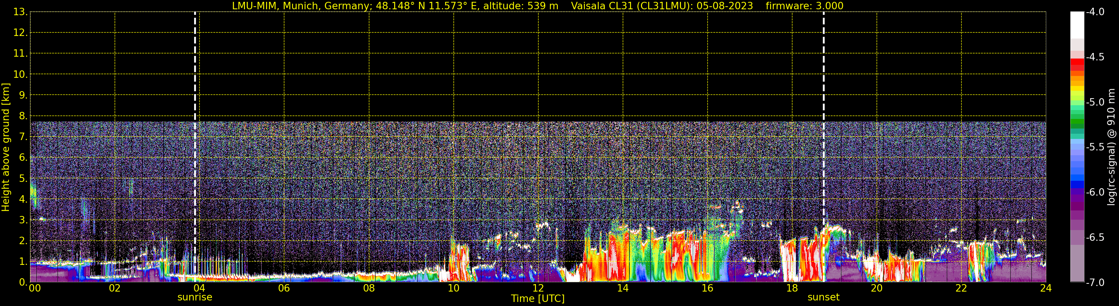Click the colorbar value '-7.0'
The width and height of the screenshot is (1119, 306).
click(x=1095, y=283)
